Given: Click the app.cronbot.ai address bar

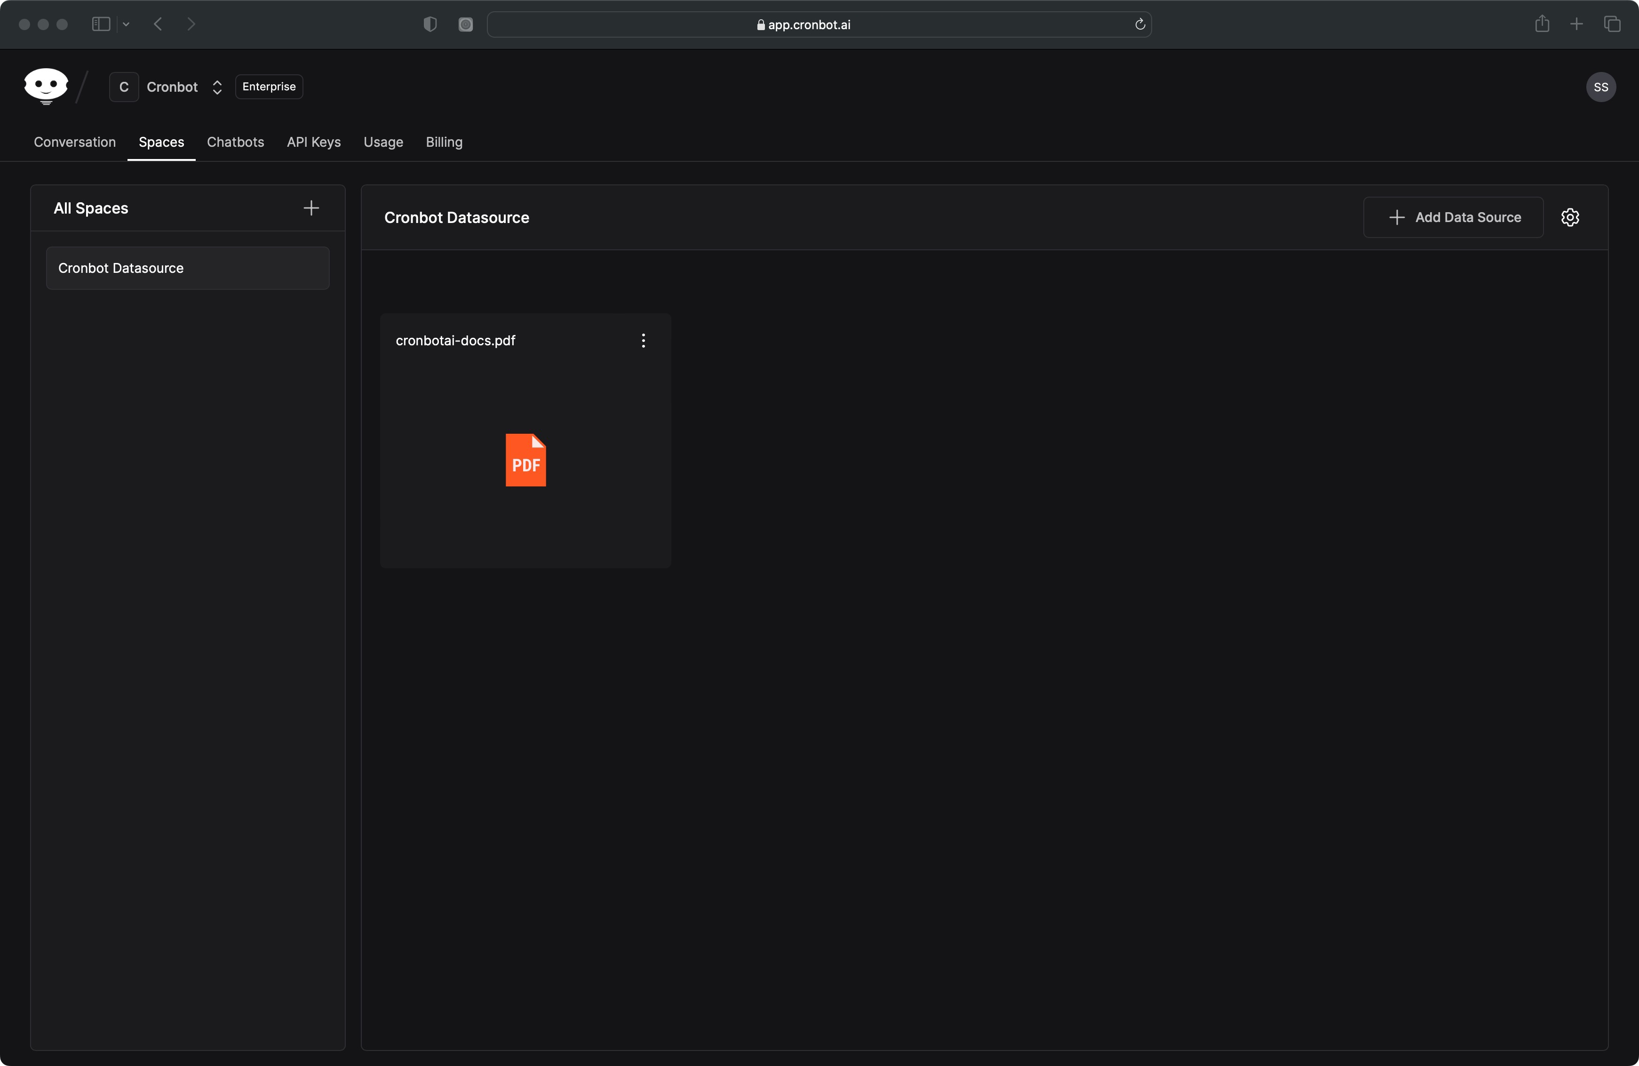Looking at the screenshot, I should (x=809, y=25).
